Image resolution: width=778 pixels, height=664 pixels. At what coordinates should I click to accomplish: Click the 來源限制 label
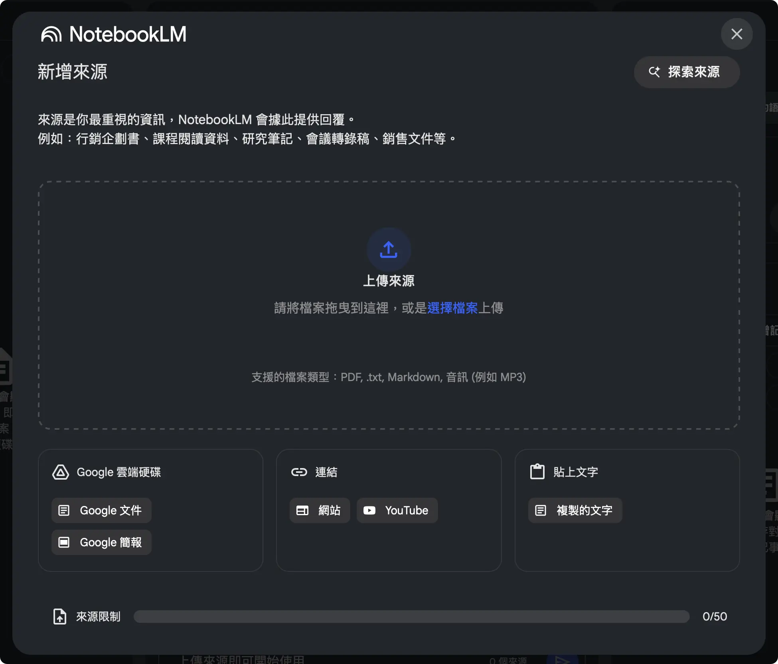98,617
